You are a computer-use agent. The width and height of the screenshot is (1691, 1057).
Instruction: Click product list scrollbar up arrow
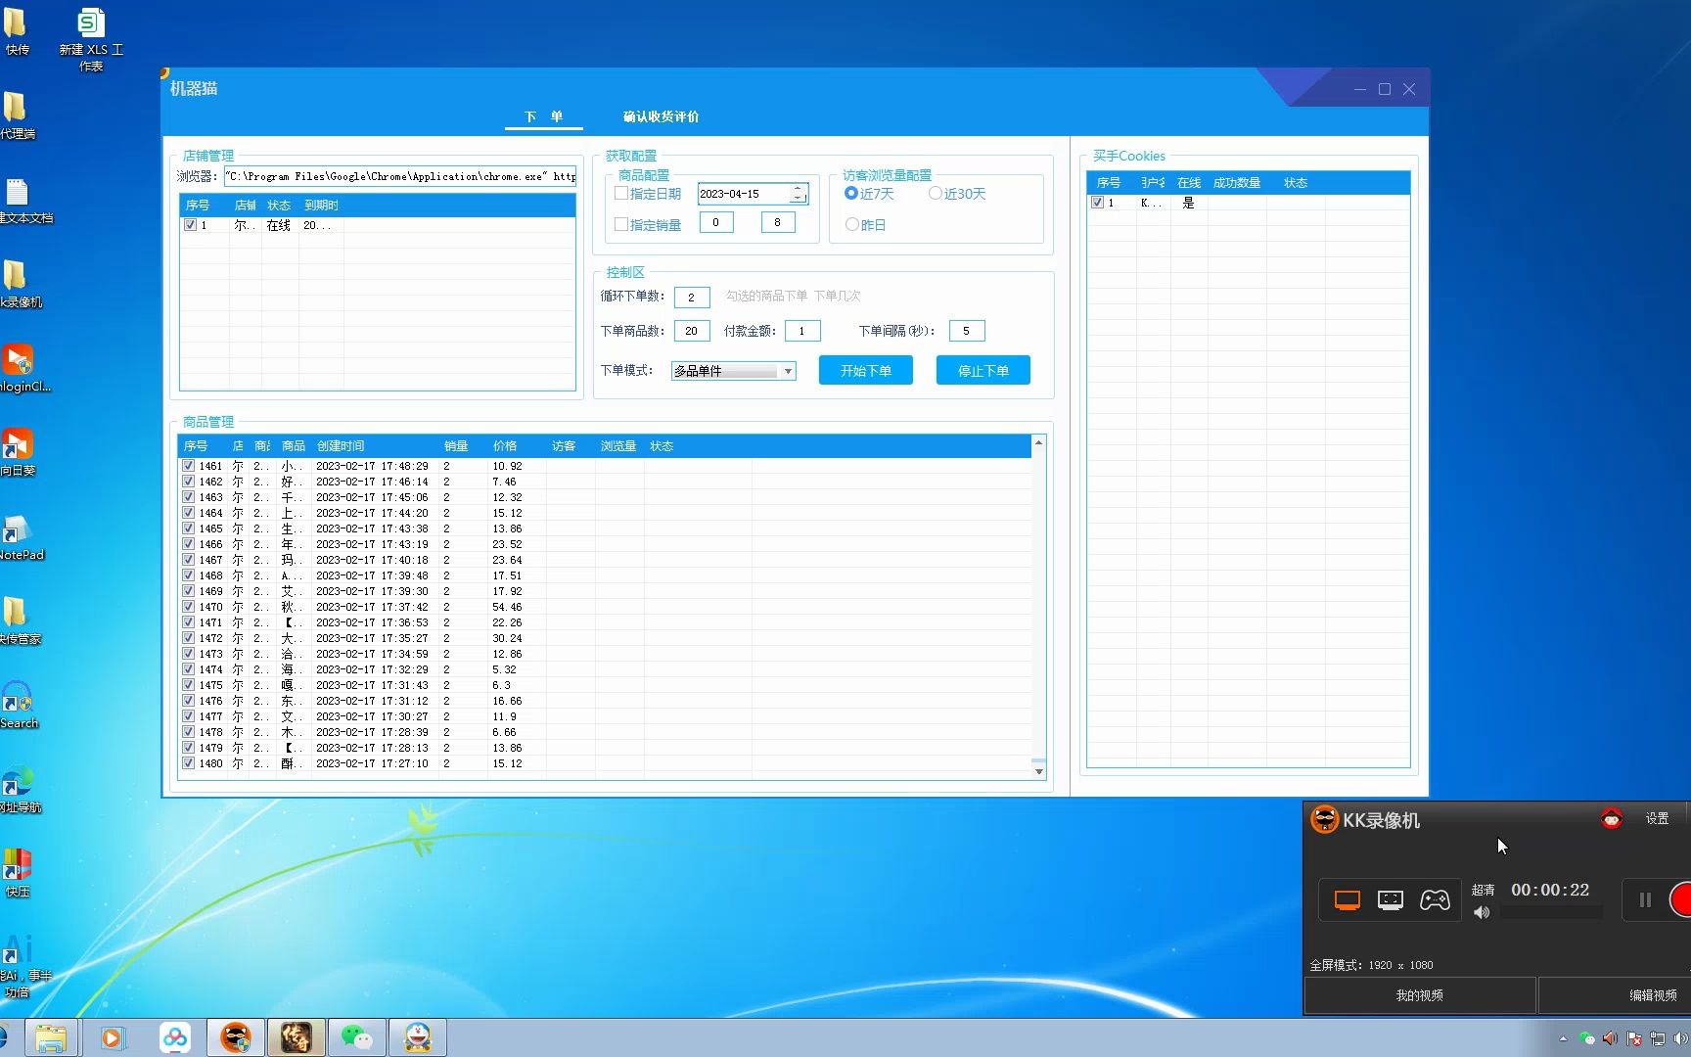(1038, 443)
